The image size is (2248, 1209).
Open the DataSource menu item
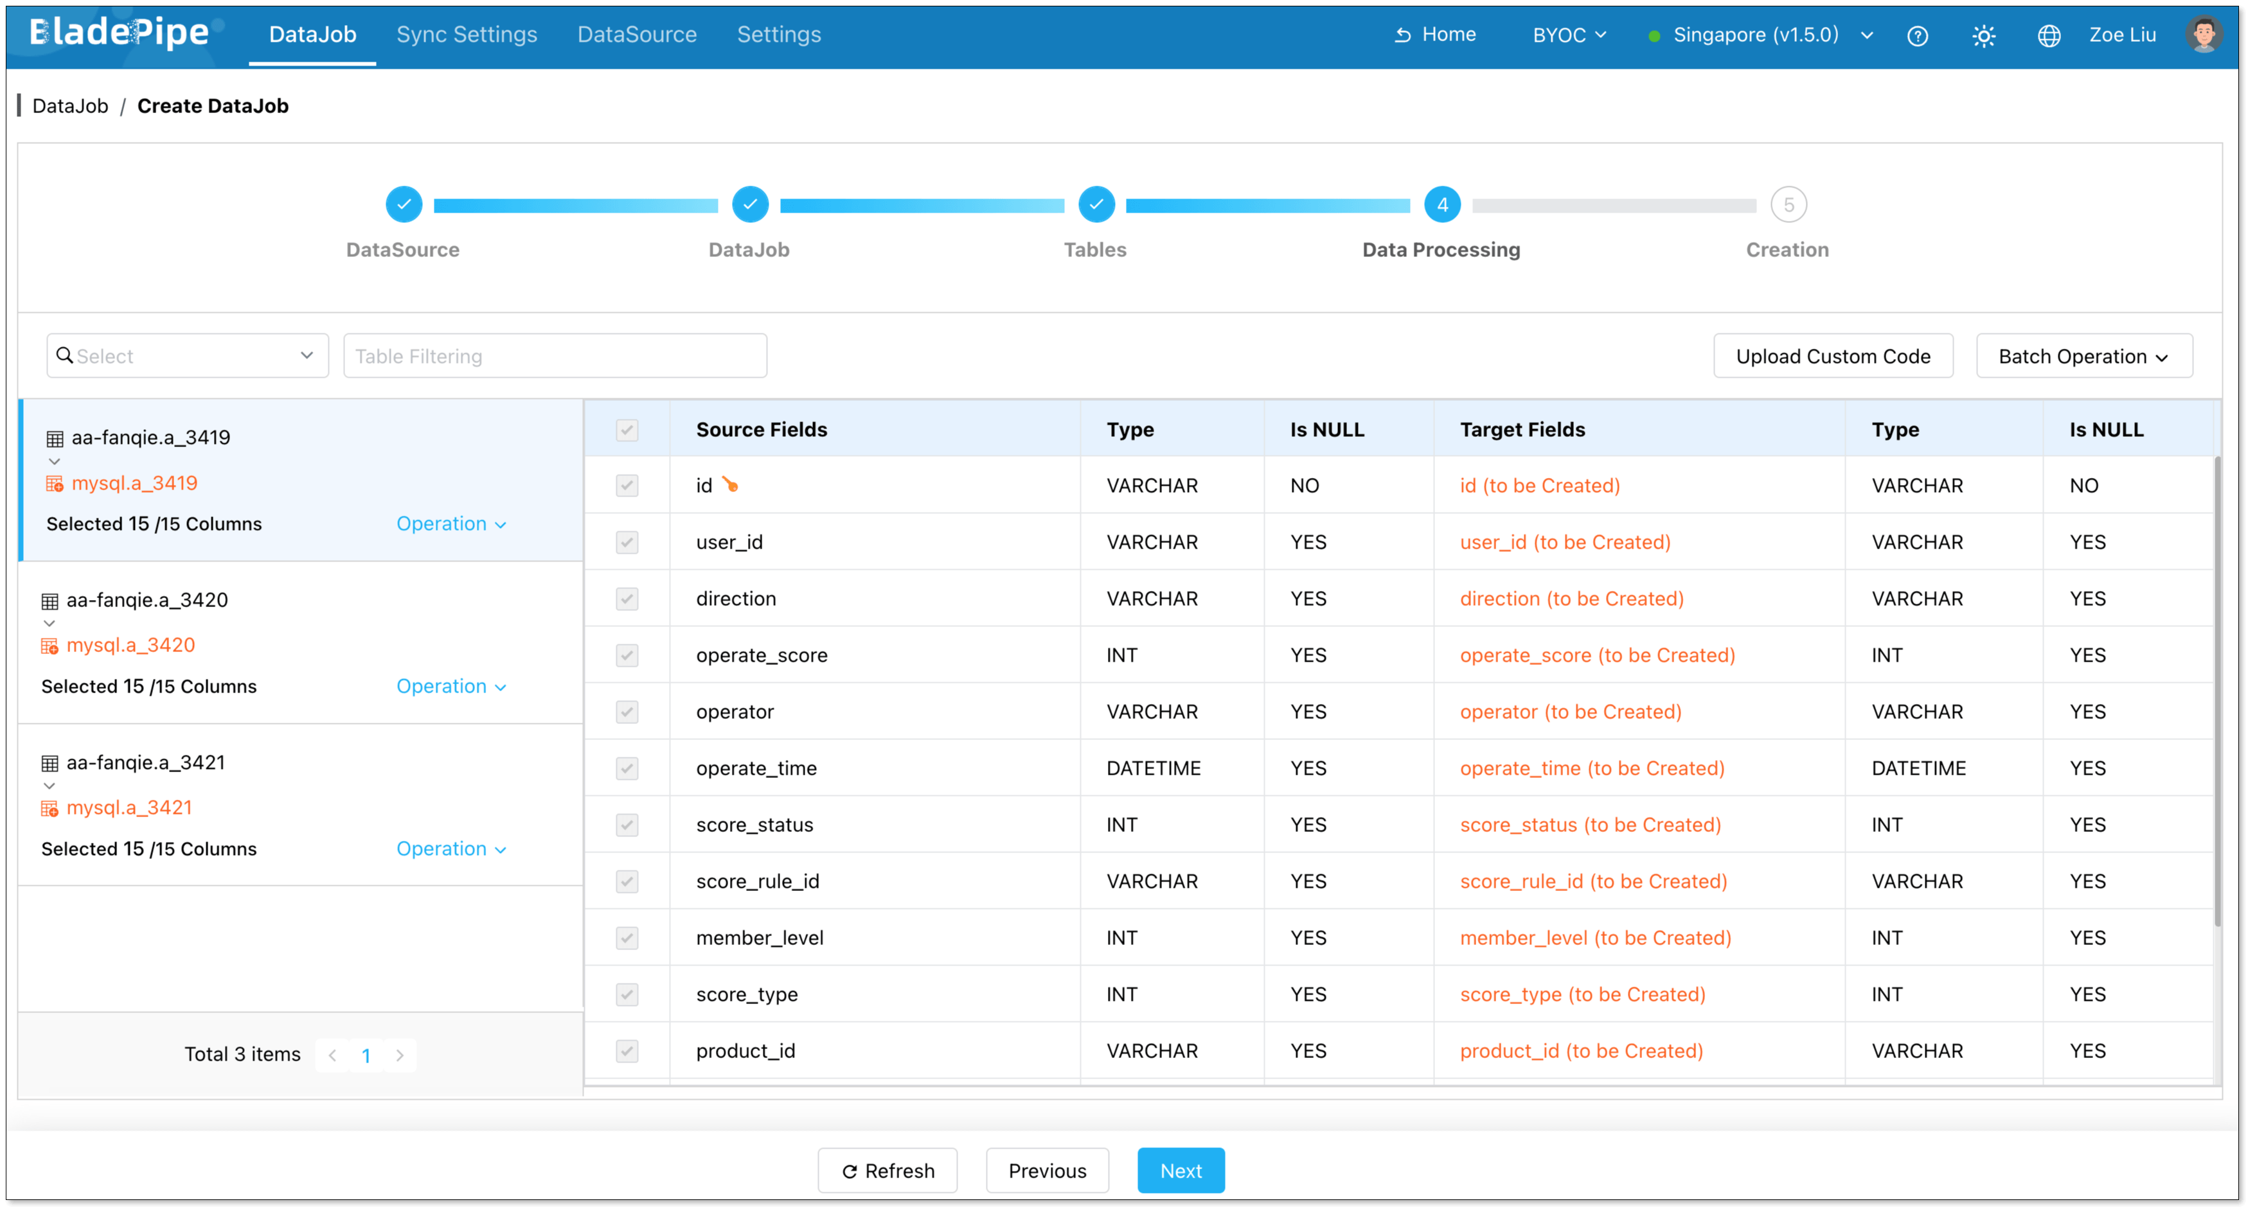(x=637, y=34)
